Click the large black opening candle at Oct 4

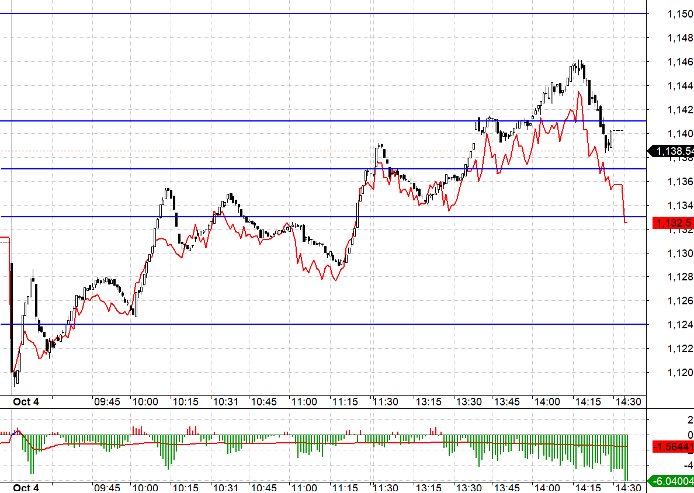[11, 317]
